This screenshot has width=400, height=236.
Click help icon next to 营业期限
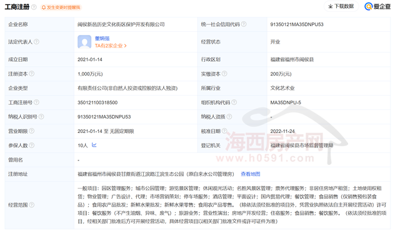[x=32, y=130]
